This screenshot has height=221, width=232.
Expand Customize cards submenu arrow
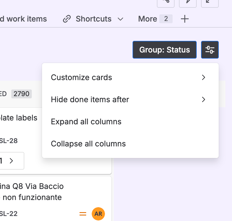point(204,77)
